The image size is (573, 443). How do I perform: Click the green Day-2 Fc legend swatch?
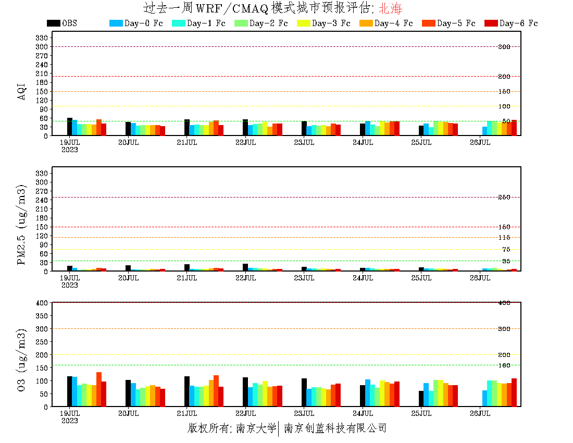coord(241,23)
